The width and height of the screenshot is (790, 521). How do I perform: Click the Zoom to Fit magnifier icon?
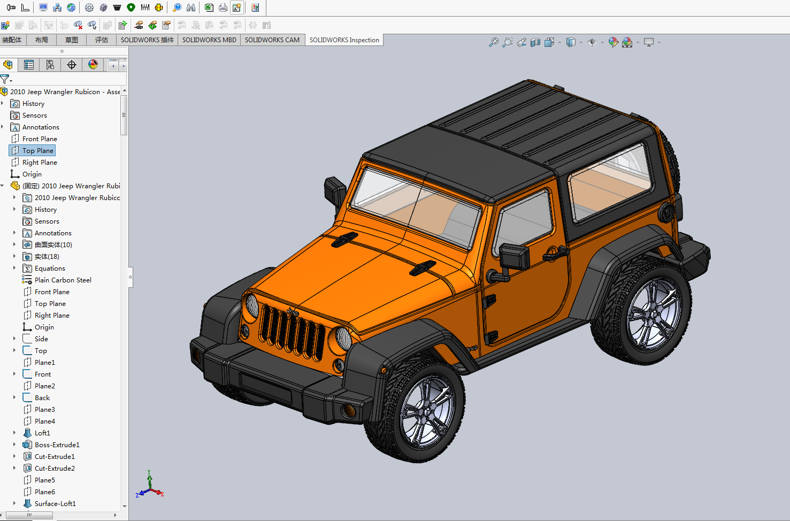point(493,42)
